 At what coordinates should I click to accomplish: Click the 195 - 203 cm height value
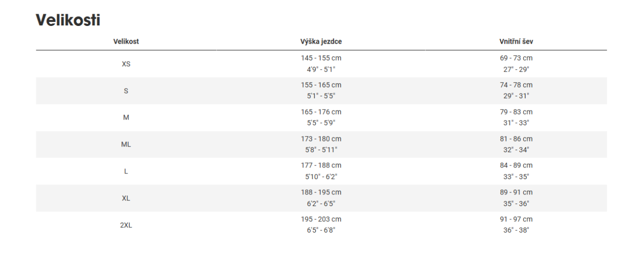(x=321, y=219)
